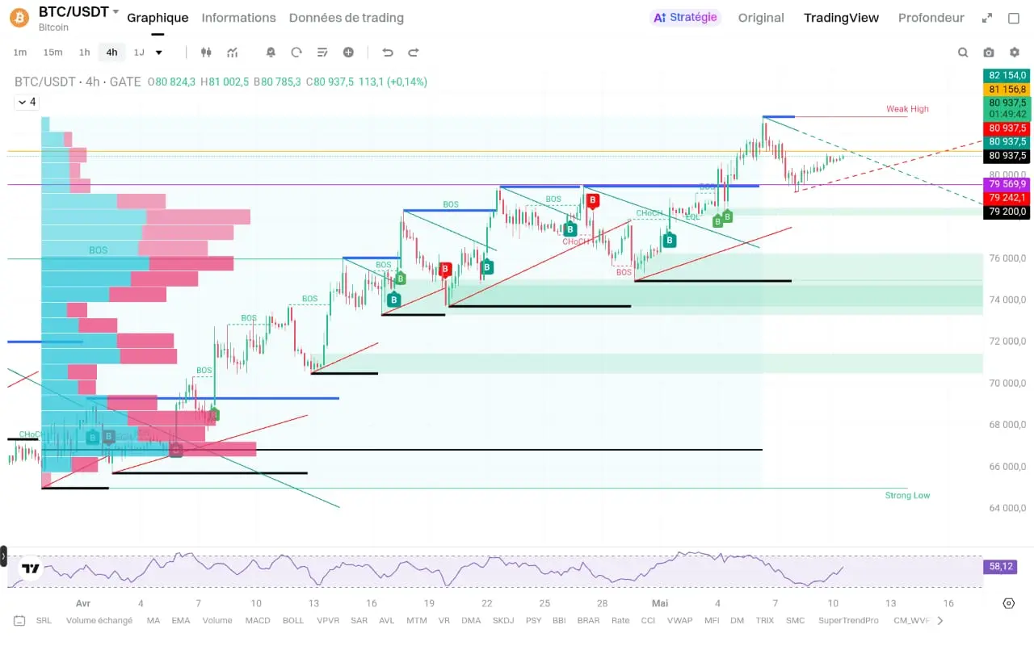This screenshot has height=646, width=1034.
Task: Click the TradingView logo on chart
Action: [31, 568]
